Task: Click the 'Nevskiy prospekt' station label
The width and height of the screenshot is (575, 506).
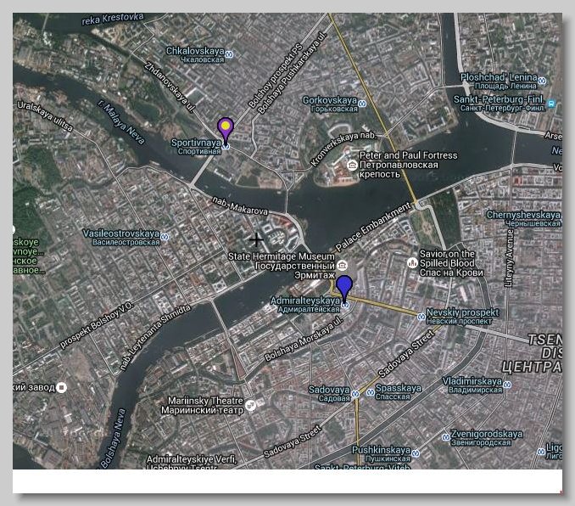Action: [x=463, y=312]
